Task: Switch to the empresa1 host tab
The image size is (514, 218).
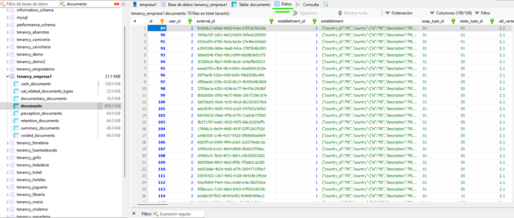Action: 145,5
